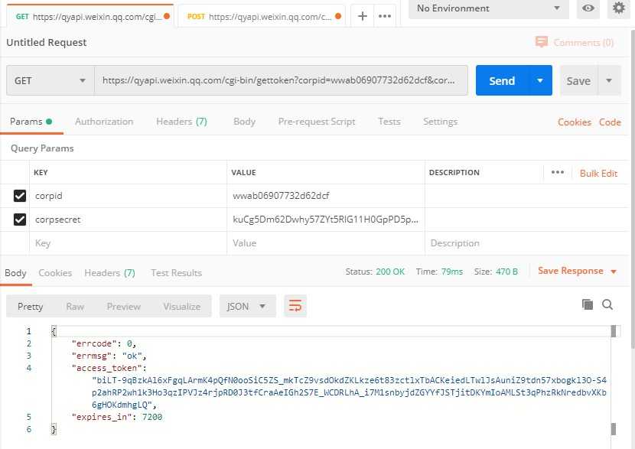Image resolution: width=635 pixels, height=449 pixels.
Task: Click the "expires_in": 7200 line
Action: pyautogui.click(x=117, y=417)
